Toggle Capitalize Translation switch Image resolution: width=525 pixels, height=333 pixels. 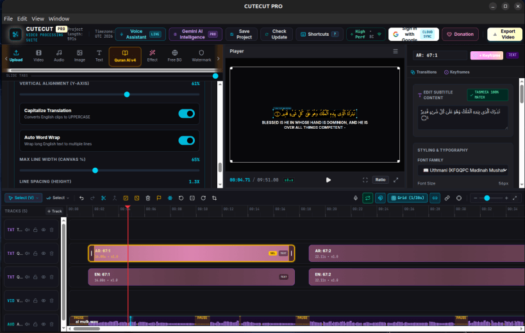(187, 114)
